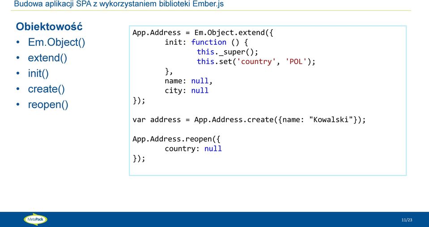
Task: Click the App.Address.reopen({ code line
Action: pyautogui.click(x=176, y=139)
